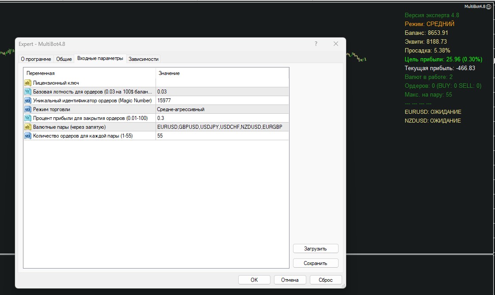Click the integer icon beside Количество ордеров
Viewport: 495px width, 295px height.
[27, 136]
